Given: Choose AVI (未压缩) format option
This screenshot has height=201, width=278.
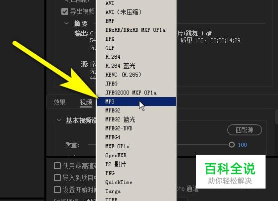Looking at the screenshot, I should click(x=137, y=12).
